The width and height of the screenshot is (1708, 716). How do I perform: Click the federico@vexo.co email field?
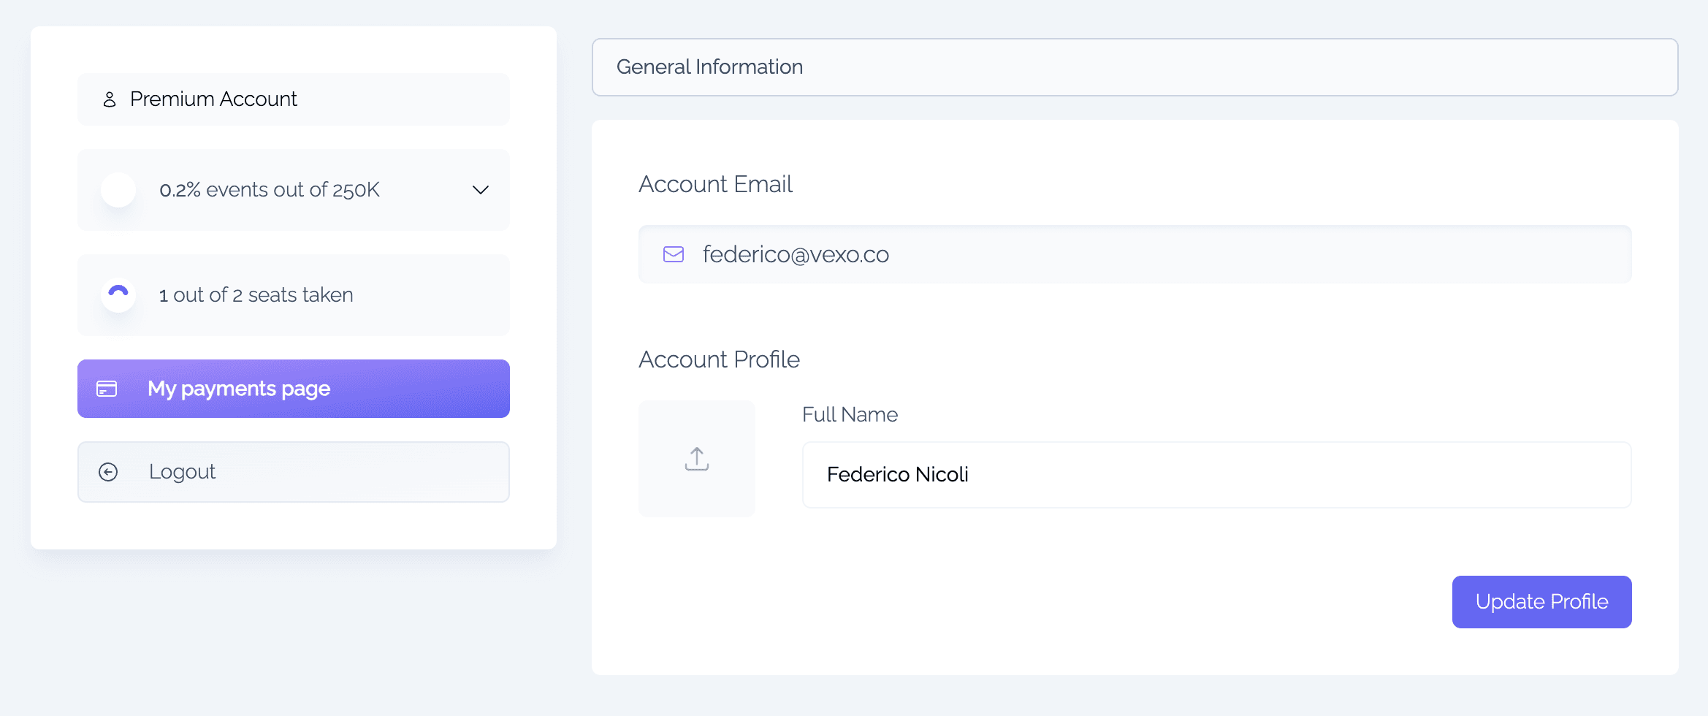(x=1135, y=254)
